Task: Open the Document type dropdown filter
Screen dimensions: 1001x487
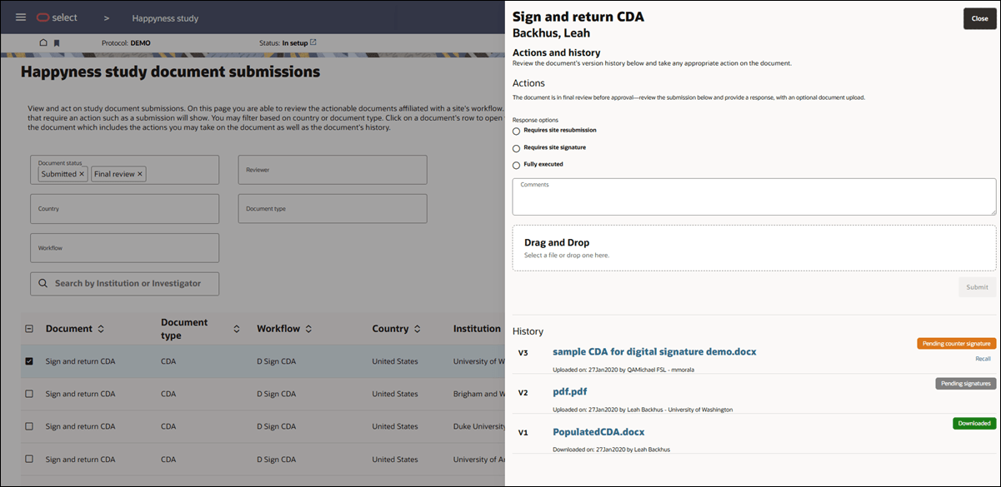Action: (x=332, y=208)
